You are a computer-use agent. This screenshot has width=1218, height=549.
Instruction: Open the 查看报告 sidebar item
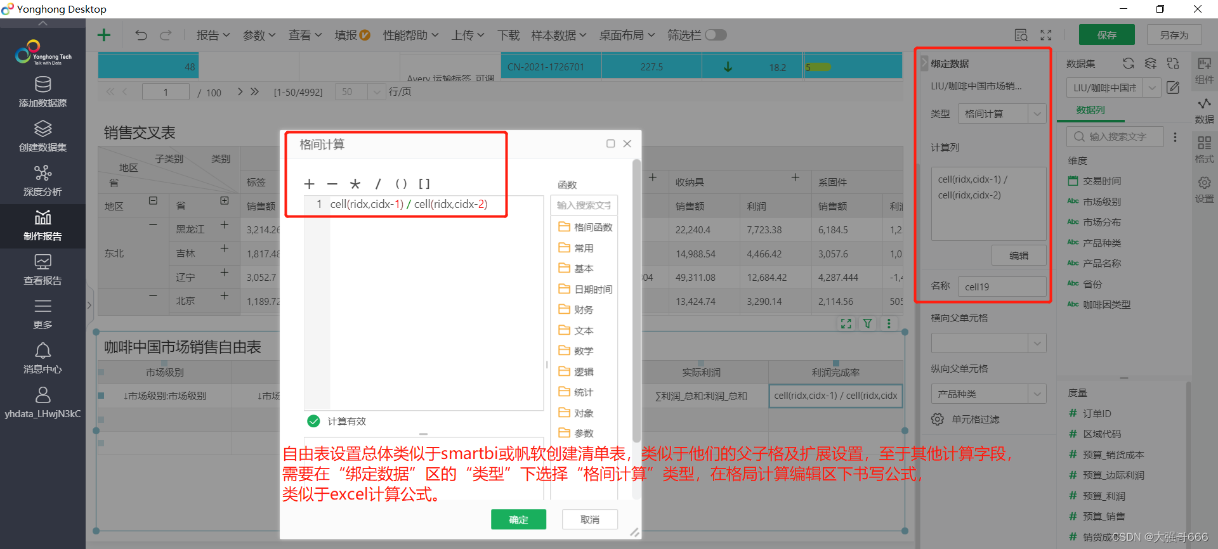[43, 269]
